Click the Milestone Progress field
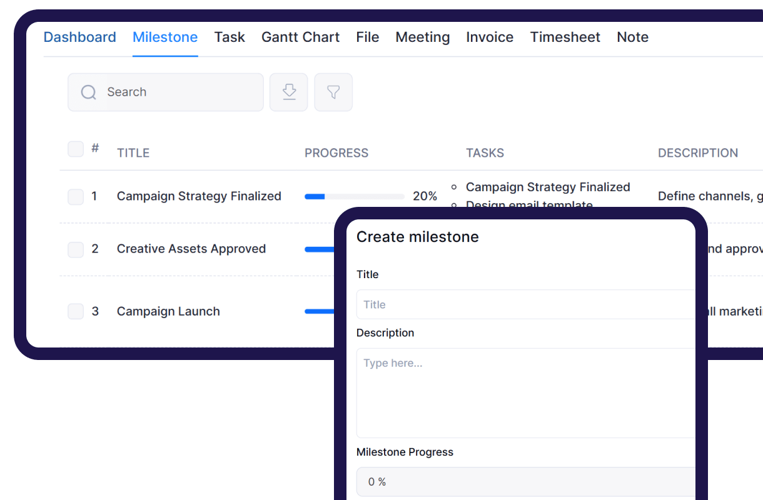The height and width of the screenshot is (500, 763). [525, 482]
